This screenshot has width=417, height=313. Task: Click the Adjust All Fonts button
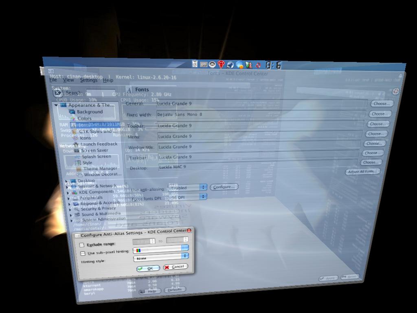point(362,172)
